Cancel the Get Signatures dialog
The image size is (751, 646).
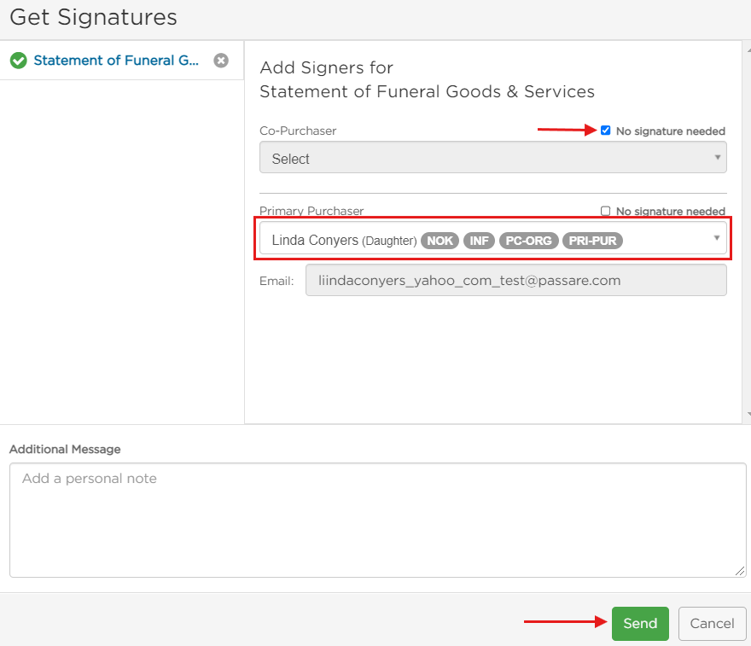point(712,623)
